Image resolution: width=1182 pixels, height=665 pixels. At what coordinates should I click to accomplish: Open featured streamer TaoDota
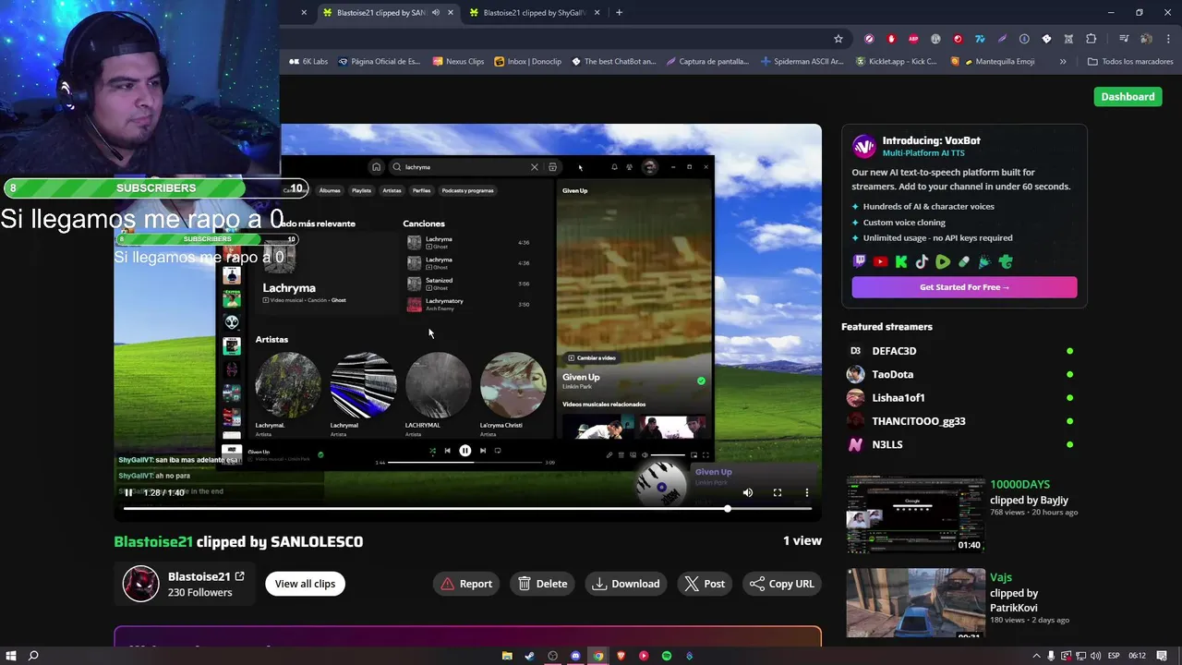(x=892, y=374)
